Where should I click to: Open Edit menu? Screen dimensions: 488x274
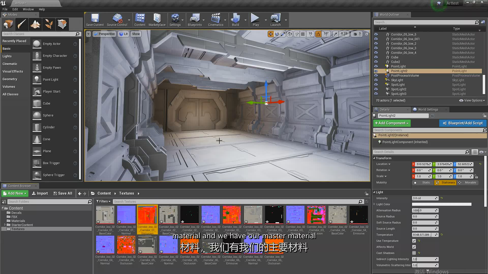15,9
